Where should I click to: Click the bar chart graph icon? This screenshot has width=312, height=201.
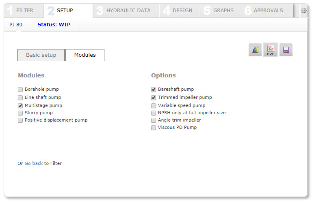pos(255,50)
